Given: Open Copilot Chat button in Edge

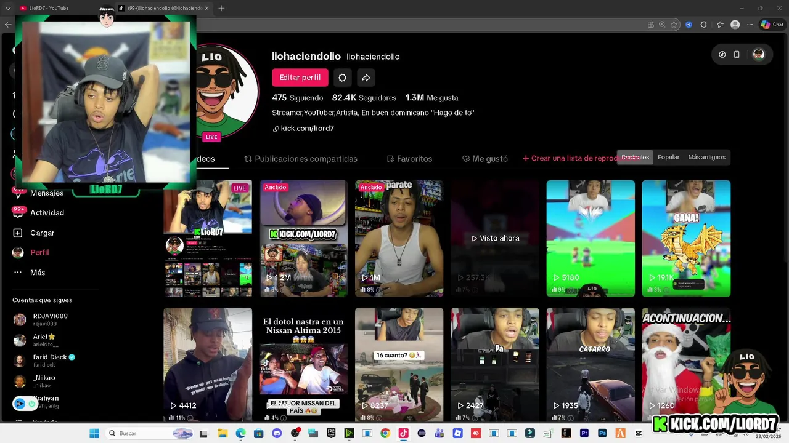Looking at the screenshot, I should 772,25.
